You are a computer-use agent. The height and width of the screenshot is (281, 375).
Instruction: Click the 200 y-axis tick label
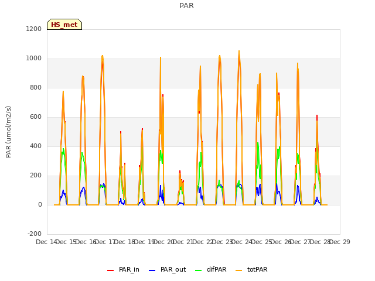tap(36, 176)
